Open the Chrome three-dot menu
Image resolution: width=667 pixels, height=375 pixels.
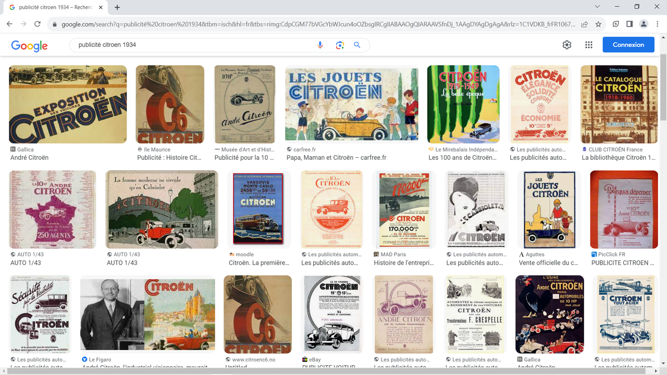pos(657,24)
